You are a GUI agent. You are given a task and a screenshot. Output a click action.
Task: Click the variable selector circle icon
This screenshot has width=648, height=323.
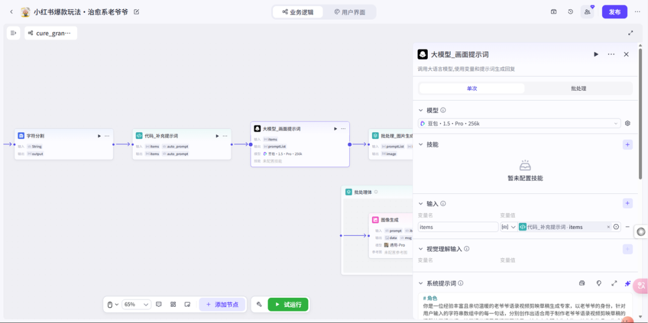click(x=616, y=226)
